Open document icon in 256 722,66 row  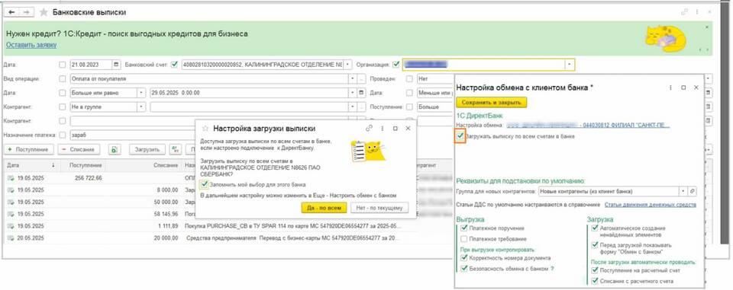pos(10,178)
